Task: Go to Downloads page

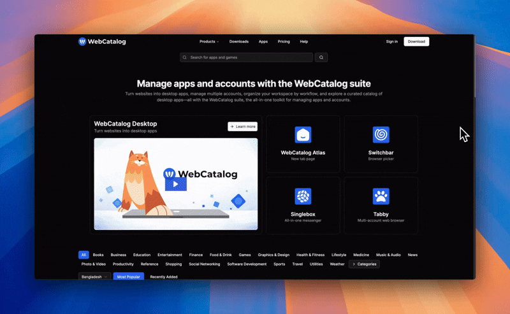Action: click(238, 41)
